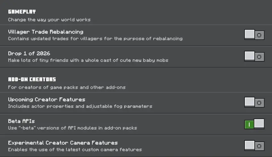
Task: Click the green on-indicator of Beta APIs
Action: coord(249,124)
